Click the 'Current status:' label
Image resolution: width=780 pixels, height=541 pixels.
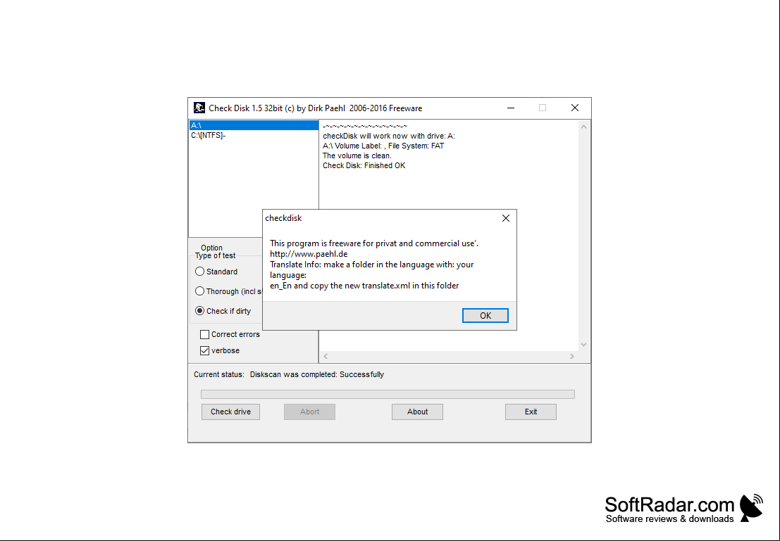[x=219, y=374]
